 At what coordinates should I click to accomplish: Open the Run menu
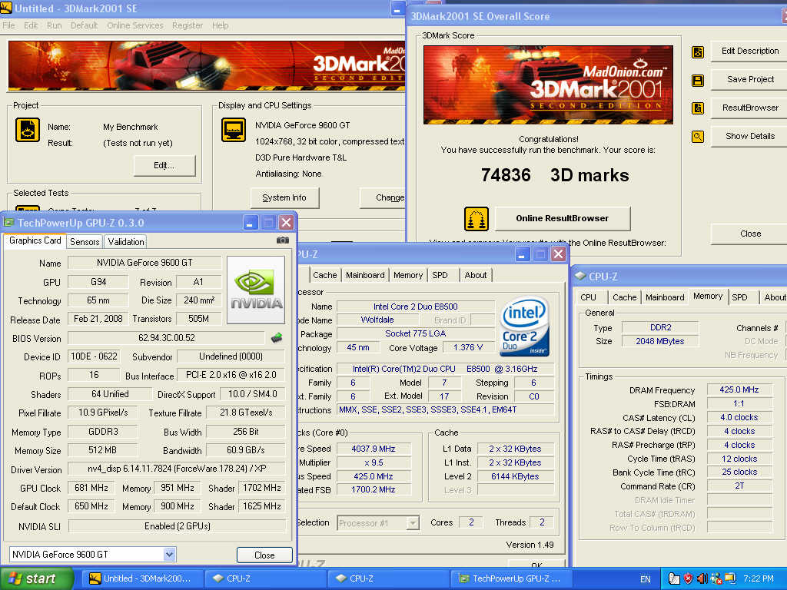[55, 25]
